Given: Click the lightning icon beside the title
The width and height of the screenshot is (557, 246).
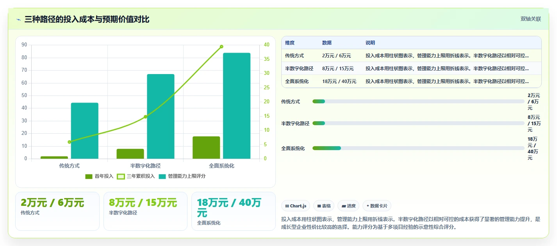Looking at the screenshot, I should click(x=19, y=19).
